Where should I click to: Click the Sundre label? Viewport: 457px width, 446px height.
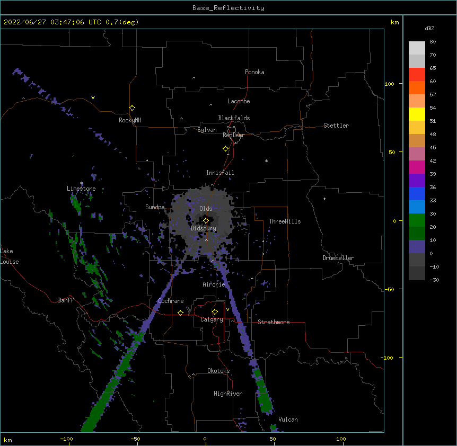pyautogui.click(x=155, y=207)
